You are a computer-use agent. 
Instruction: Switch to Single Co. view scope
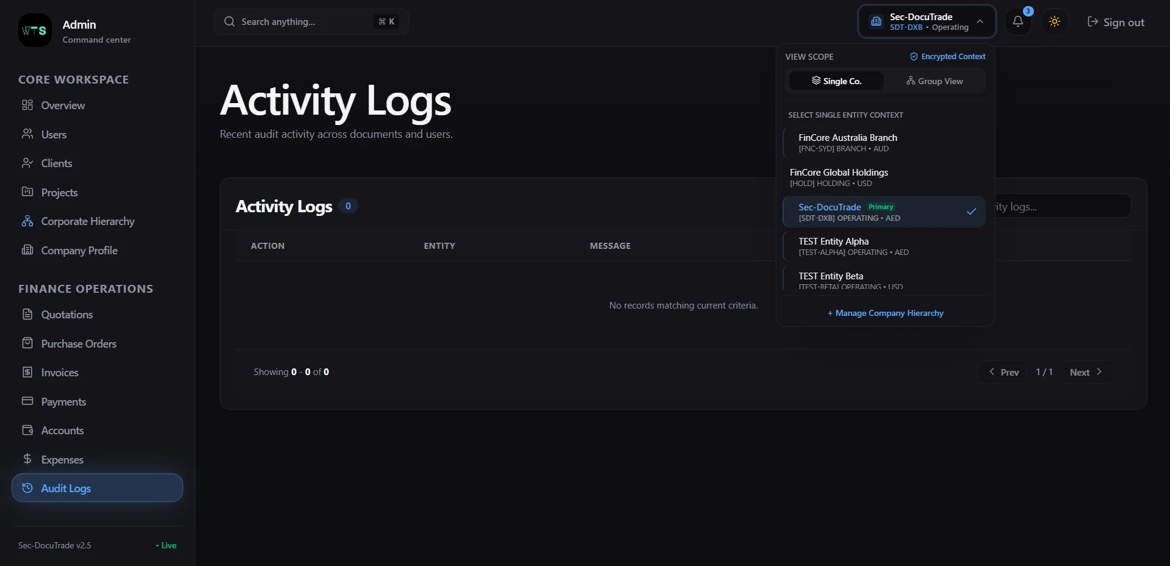[x=836, y=81]
